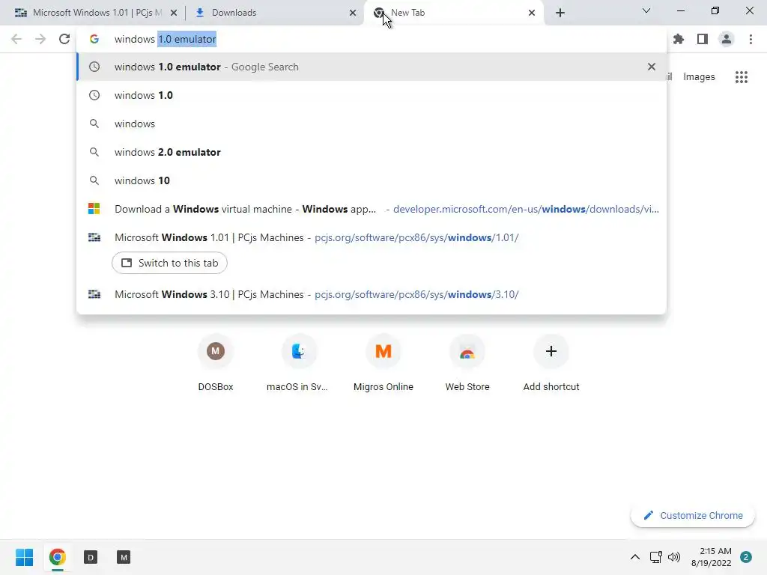
Task: Close the Downloads tab
Action: click(353, 13)
